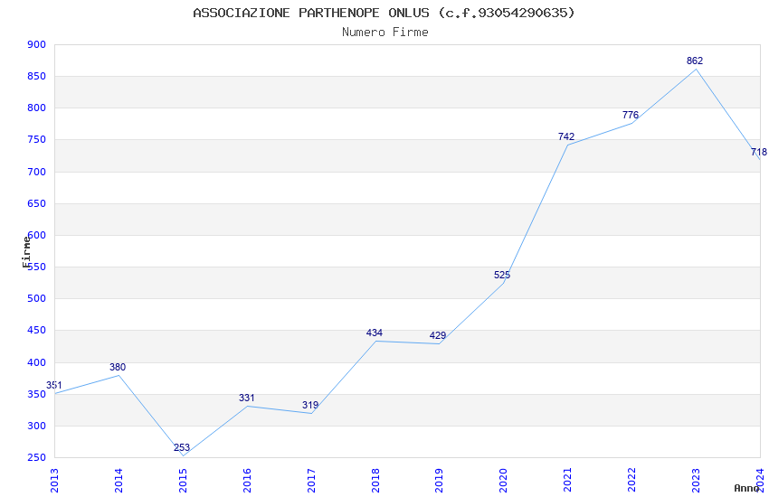
Task: Click the 429 data point label
Action: (438, 337)
